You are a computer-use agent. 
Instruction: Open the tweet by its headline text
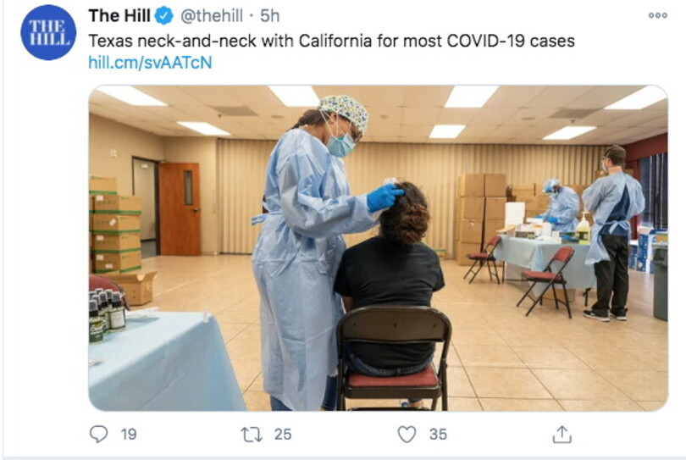(x=332, y=41)
